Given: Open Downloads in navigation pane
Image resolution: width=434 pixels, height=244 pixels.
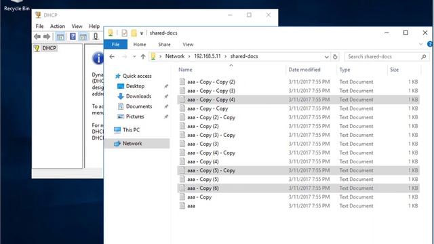Looking at the screenshot, I should tap(138, 96).
